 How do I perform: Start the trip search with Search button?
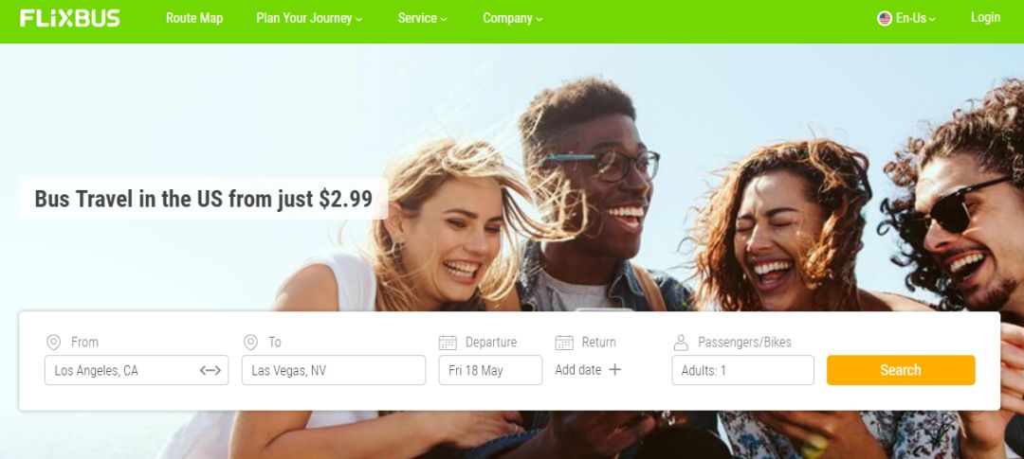pyautogui.click(x=901, y=370)
